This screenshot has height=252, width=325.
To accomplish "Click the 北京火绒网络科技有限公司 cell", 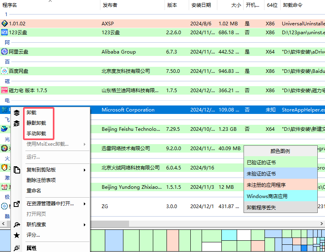I will click(131, 167).
